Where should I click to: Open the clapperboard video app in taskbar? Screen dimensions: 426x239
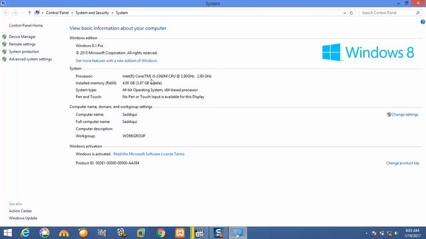click(x=199, y=233)
